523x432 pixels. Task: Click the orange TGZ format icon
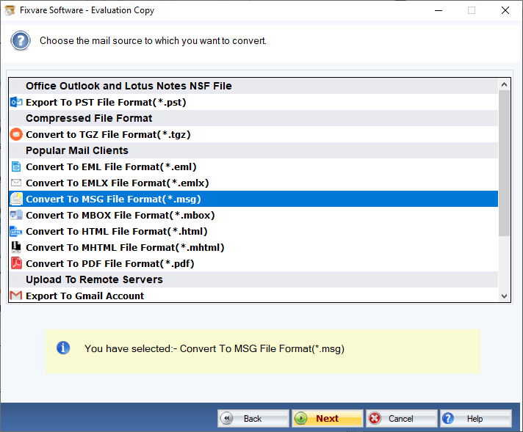(x=16, y=134)
